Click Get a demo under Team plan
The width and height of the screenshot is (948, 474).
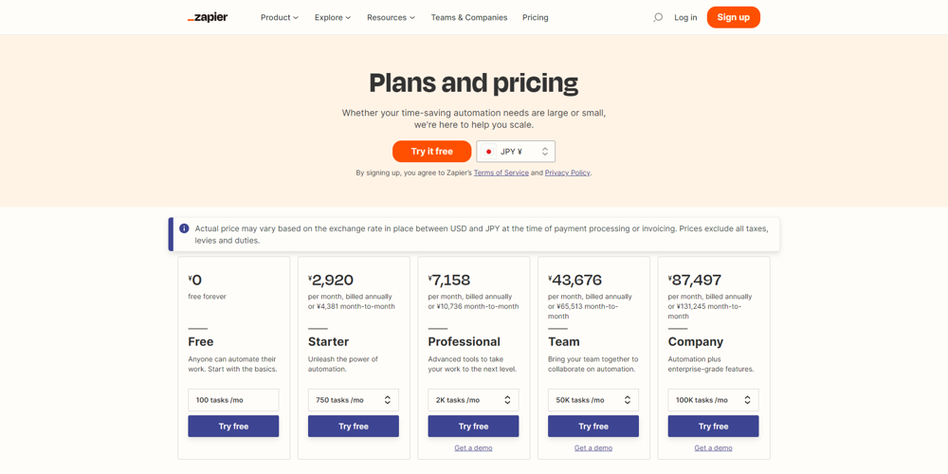(x=592, y=447)
